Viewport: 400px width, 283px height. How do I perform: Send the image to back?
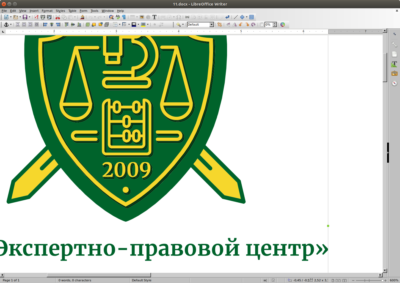107,25
